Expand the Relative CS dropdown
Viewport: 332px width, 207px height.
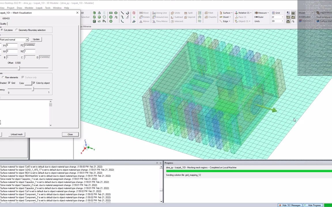click(251, 13)
